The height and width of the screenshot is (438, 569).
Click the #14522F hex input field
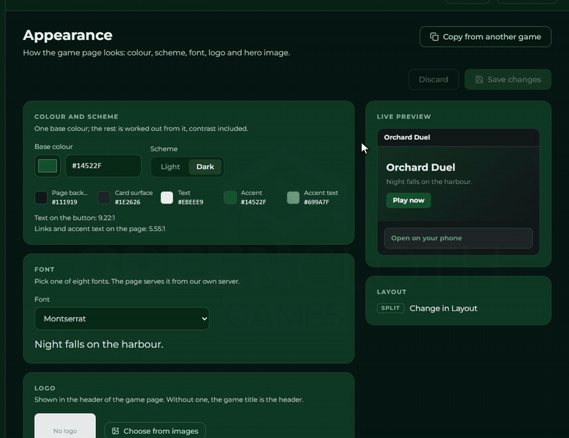point(103,166)
